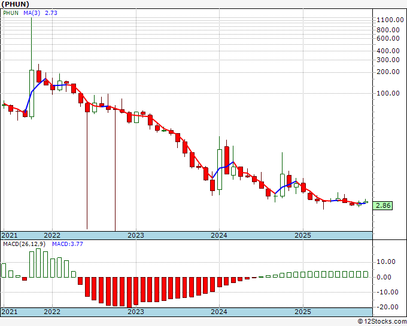This screenshot has height=326, width=407.
Task: Click 2023 on the MACD timeline
Action: [136, 312]
